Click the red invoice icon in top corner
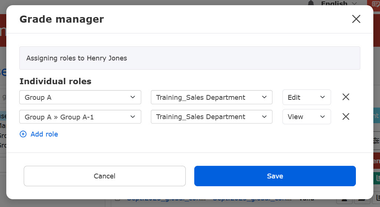 pos(376,3)
